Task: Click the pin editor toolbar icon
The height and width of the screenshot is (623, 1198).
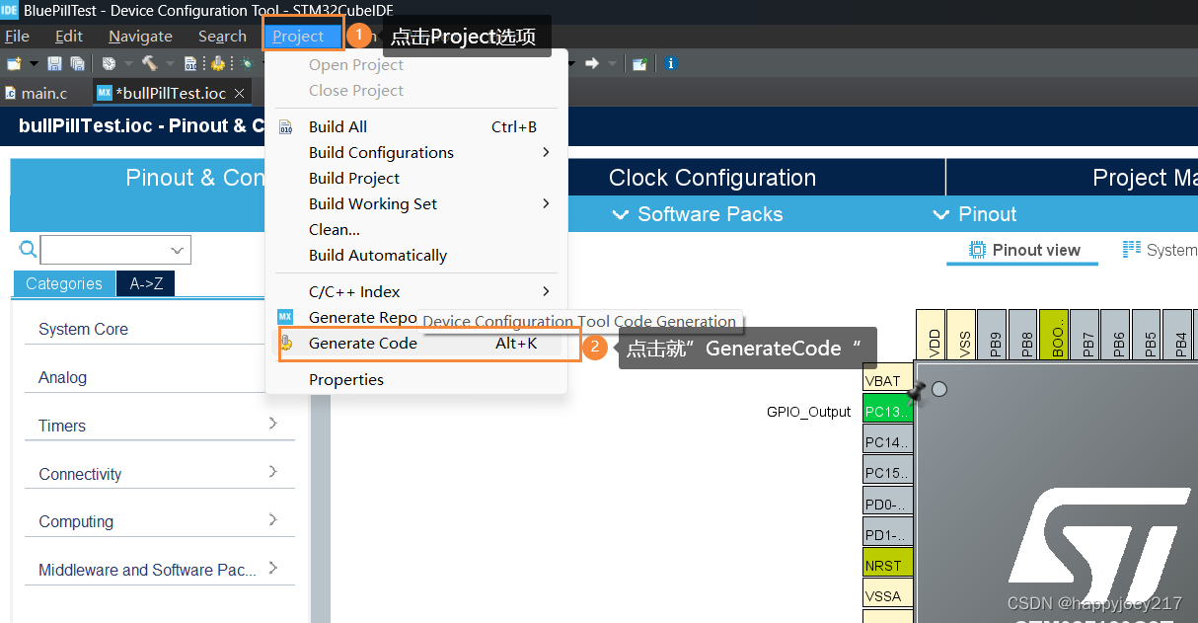Action: [x=639, y=63]
